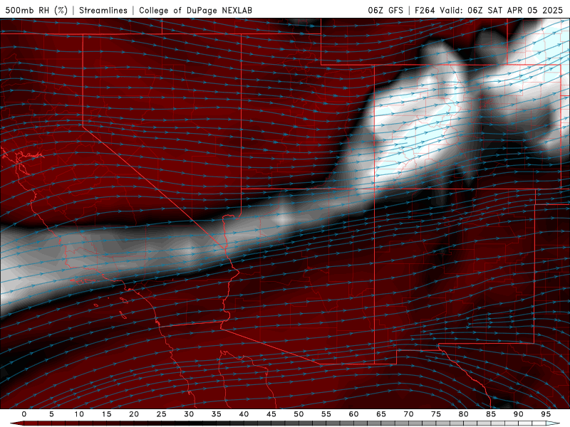This screenshot has width=570, height=427.
Task: Click the '15' colorbar scale label
Action: tap(106, 414)
